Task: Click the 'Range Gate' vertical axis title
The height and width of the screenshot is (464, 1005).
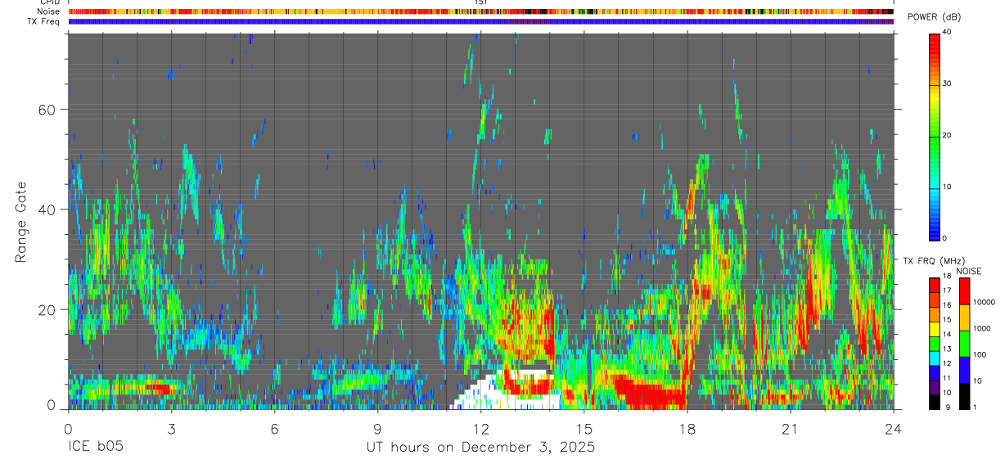Action: tap(21, 222)
